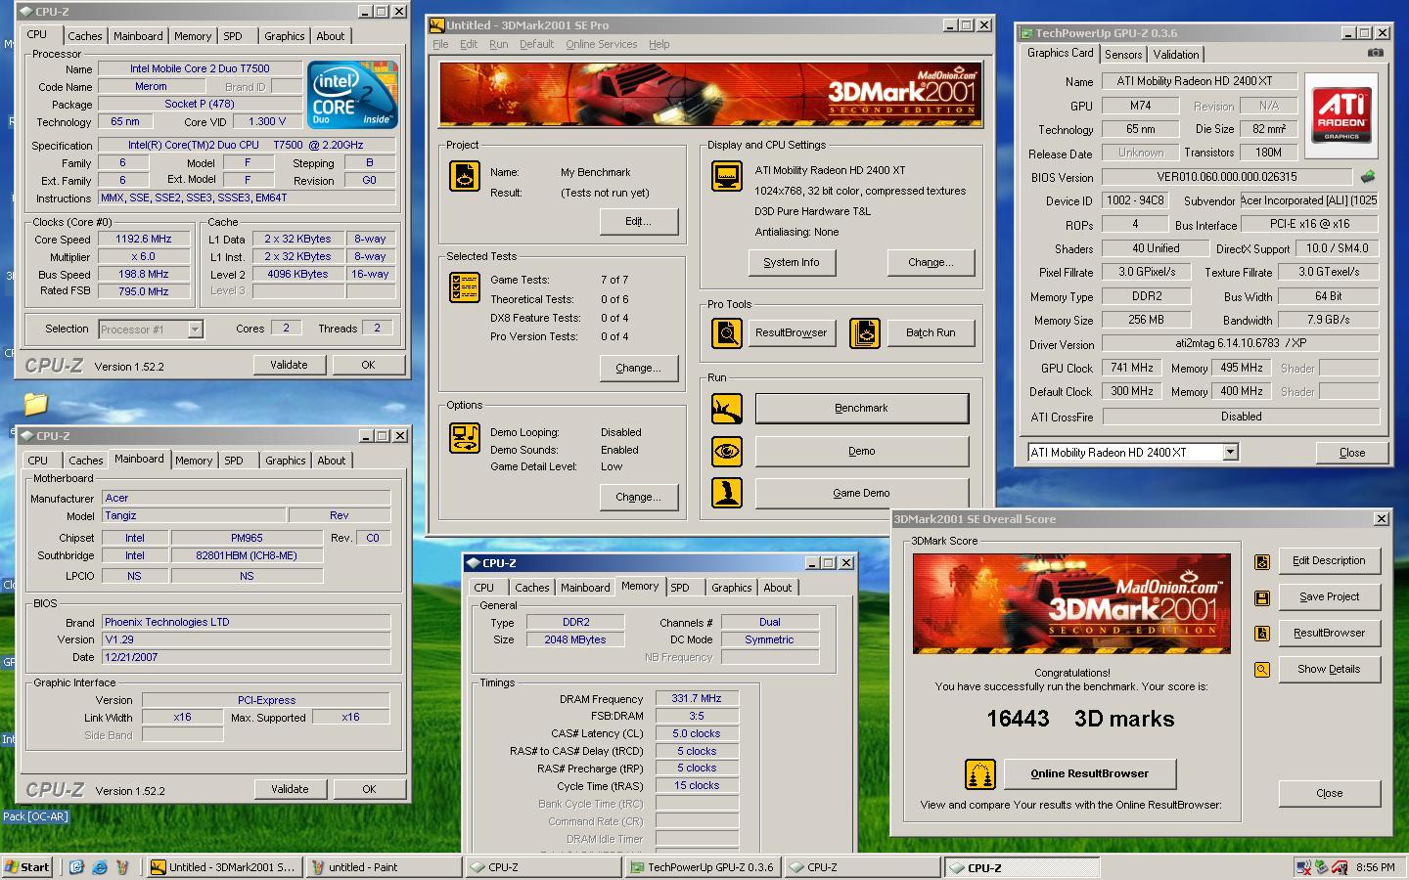The height and width of the screenshot is (880, 1409).
Task: Click GPU-Z camera screenshot icon
Action: (1376, 53)
